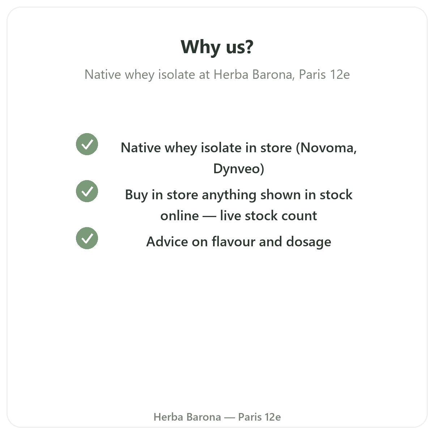Click the 'Why us?' heading

click(217, 47)
